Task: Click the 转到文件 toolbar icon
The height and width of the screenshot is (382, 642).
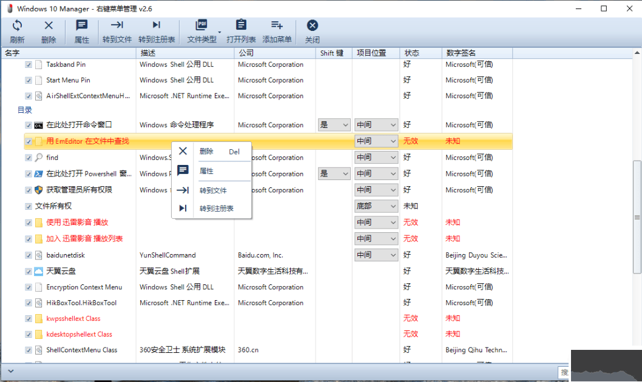Action: click(117, 25)
